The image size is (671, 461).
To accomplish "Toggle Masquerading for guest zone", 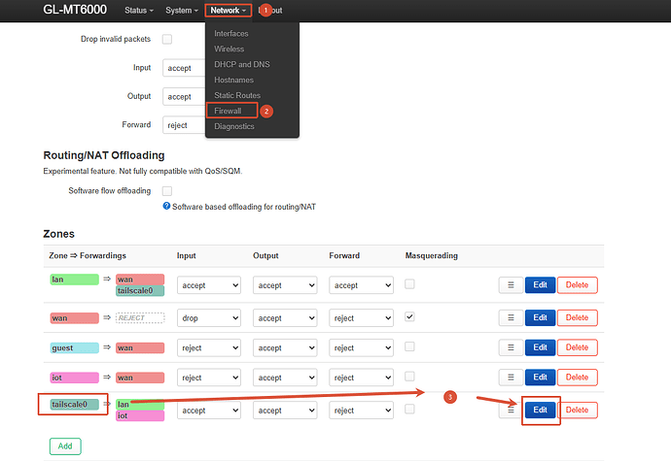I will click(409, 346).
